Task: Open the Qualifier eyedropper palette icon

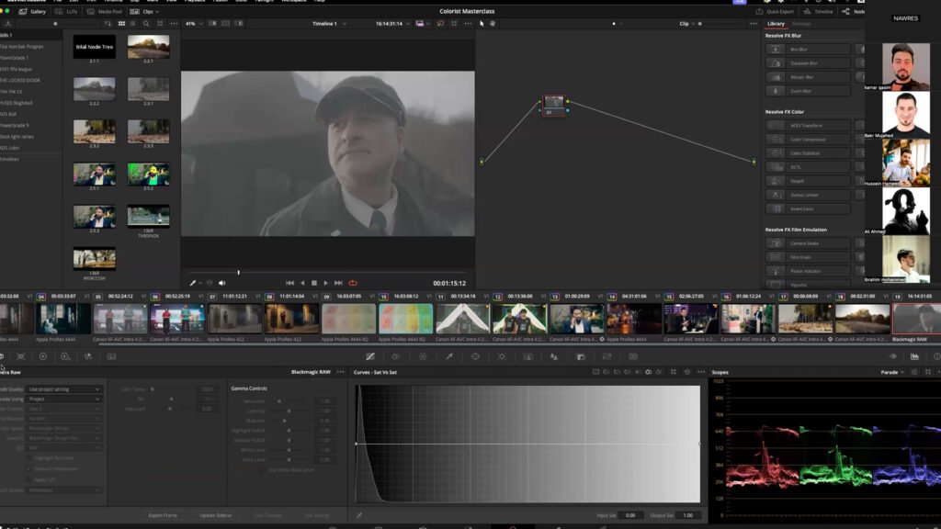Action: 448,356
